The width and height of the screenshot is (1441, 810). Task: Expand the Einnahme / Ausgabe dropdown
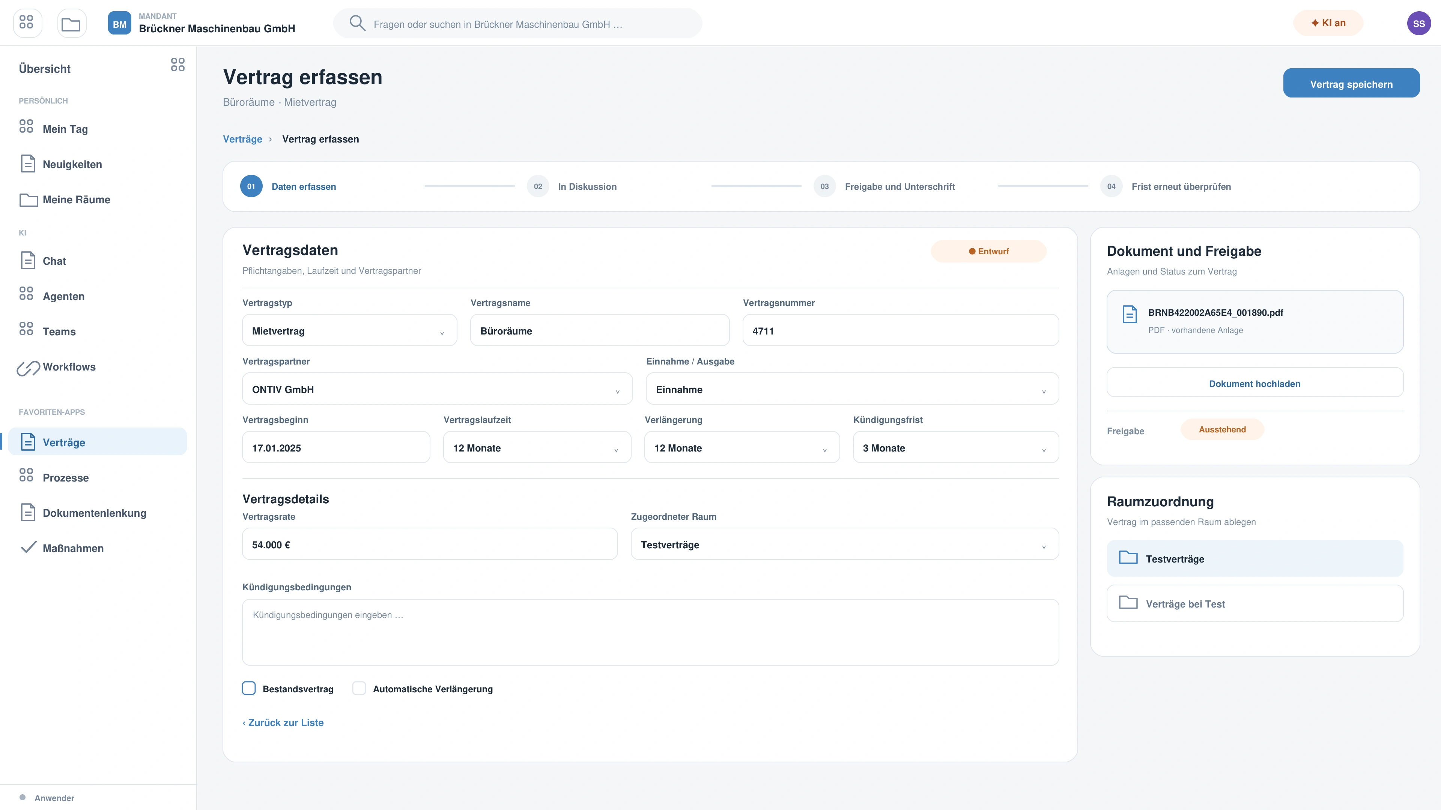point(852,389)
